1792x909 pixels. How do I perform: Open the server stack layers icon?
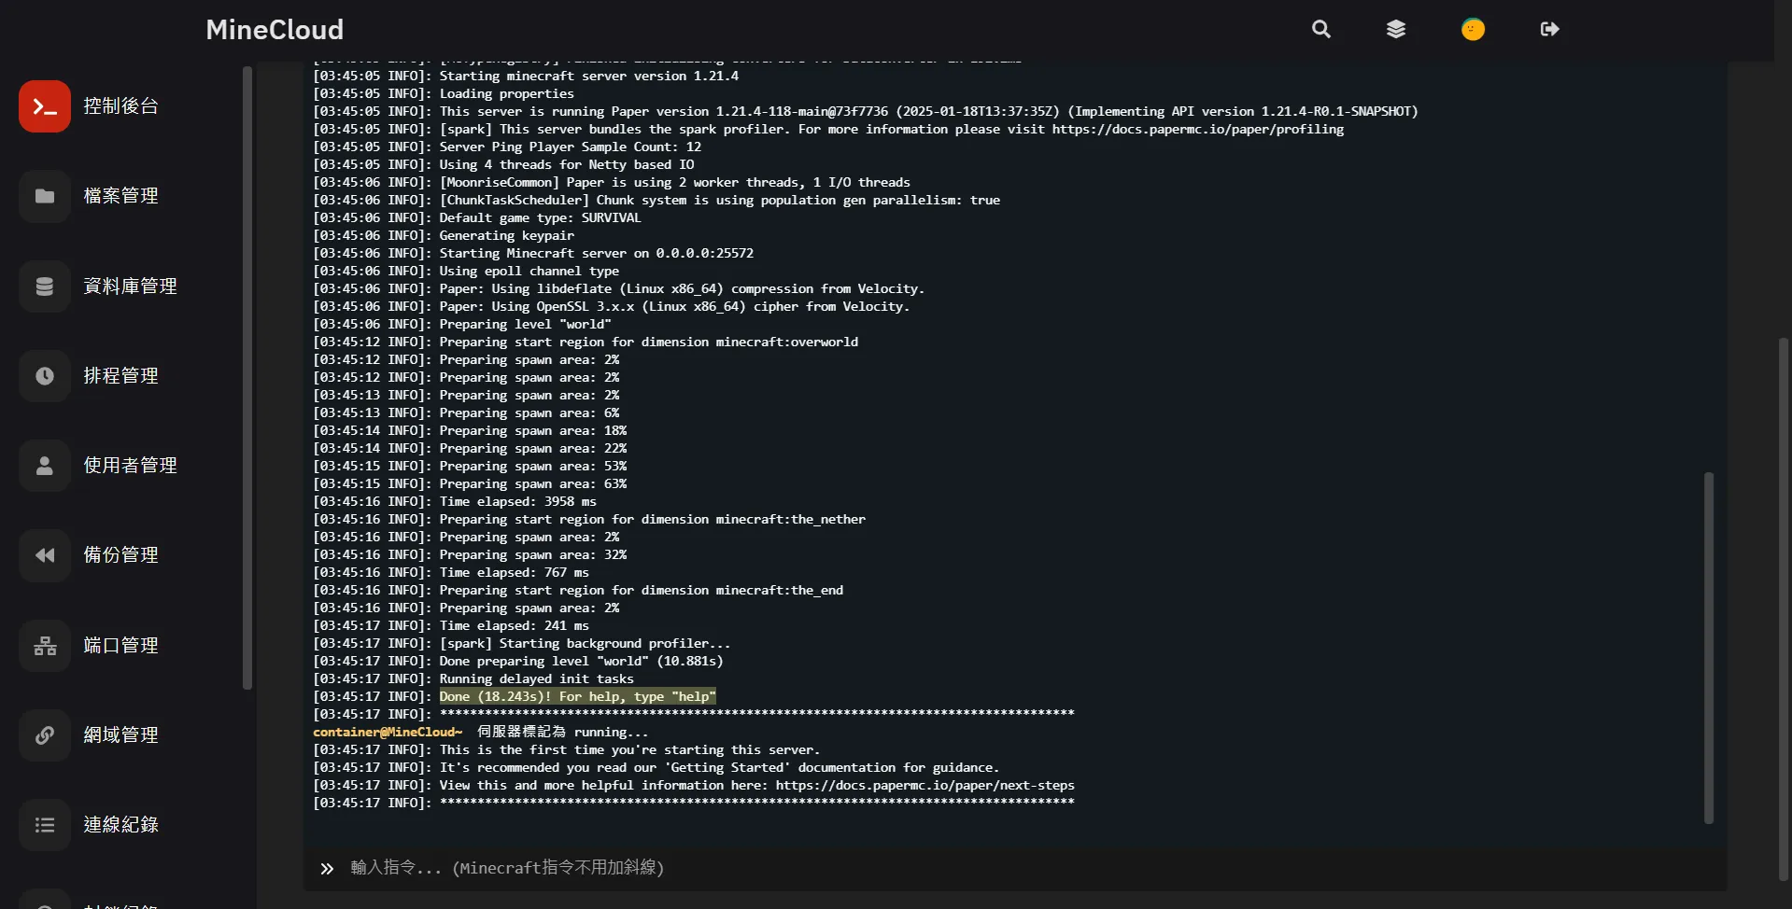click(1395, 29)
